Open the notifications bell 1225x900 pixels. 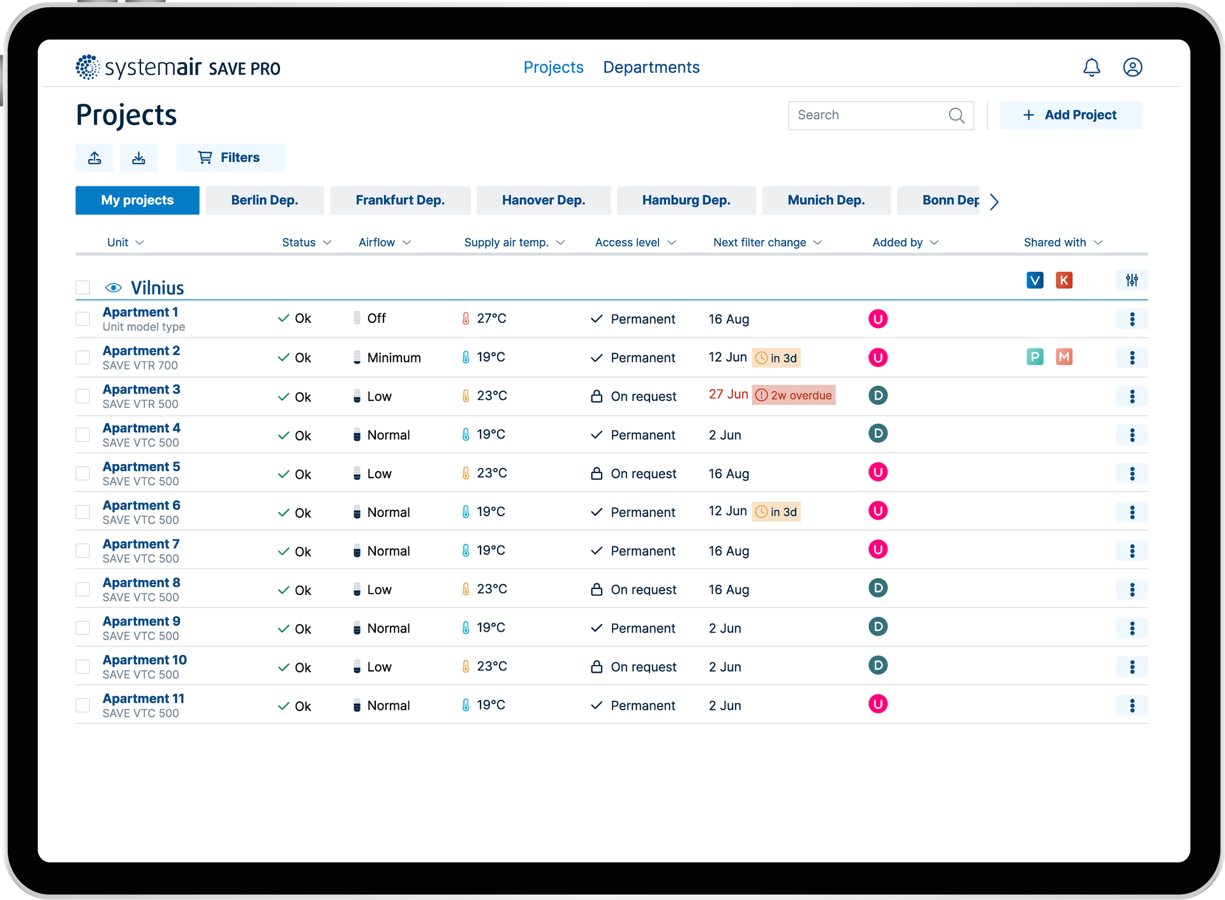click(x=1092, y=68)
